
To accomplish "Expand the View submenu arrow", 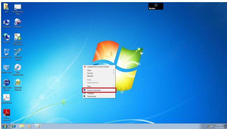I will tap(113, 70).
